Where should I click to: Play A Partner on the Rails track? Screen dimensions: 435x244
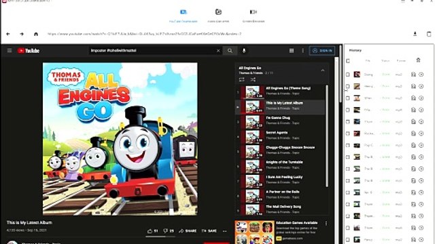coord(280,196)
